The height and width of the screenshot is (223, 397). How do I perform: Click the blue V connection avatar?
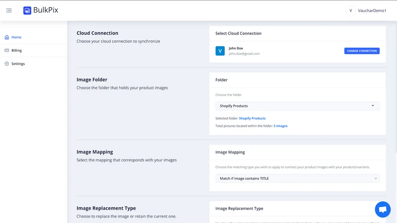pyautogui.click(x=220, y=51)
